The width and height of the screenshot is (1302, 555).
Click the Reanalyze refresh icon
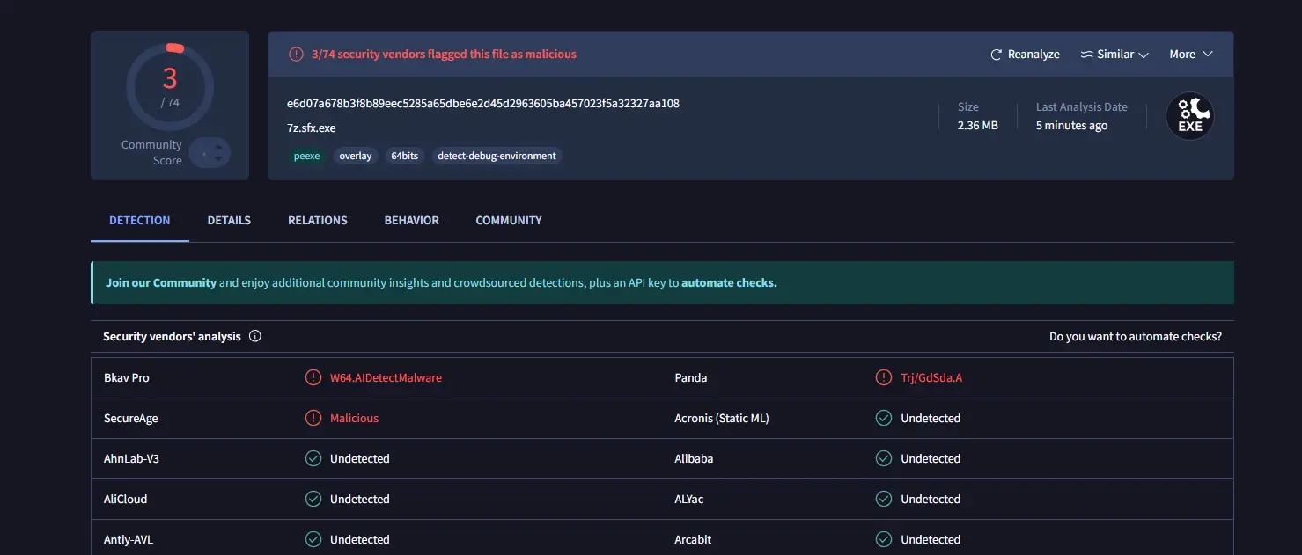tap(997, 55)
